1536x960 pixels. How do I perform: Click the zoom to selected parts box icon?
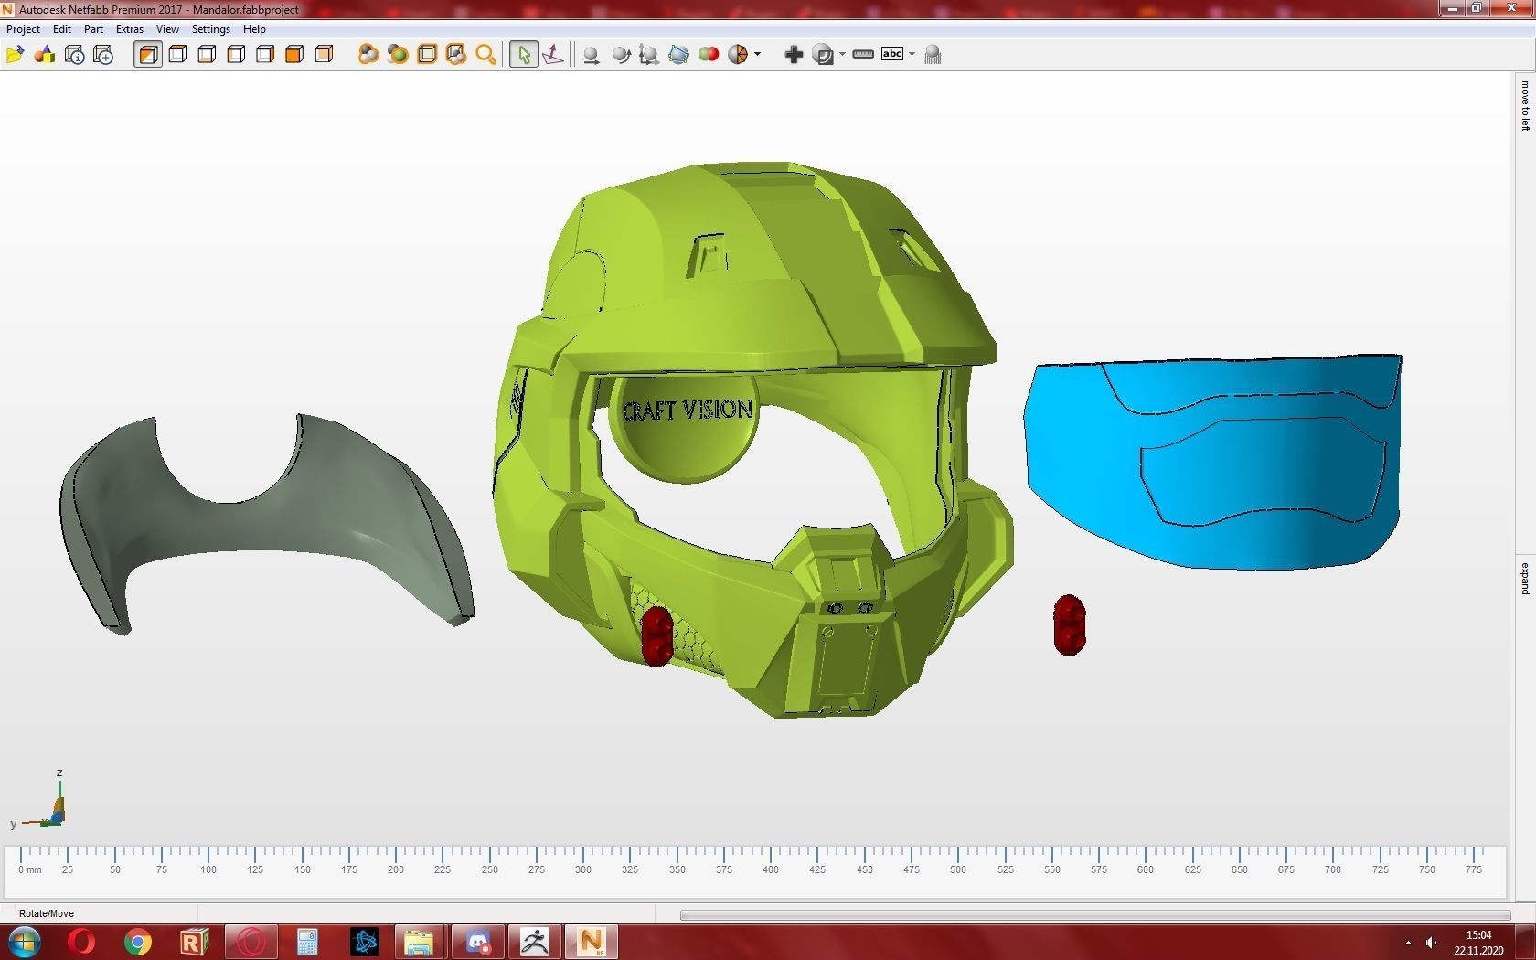pos(456,55)
